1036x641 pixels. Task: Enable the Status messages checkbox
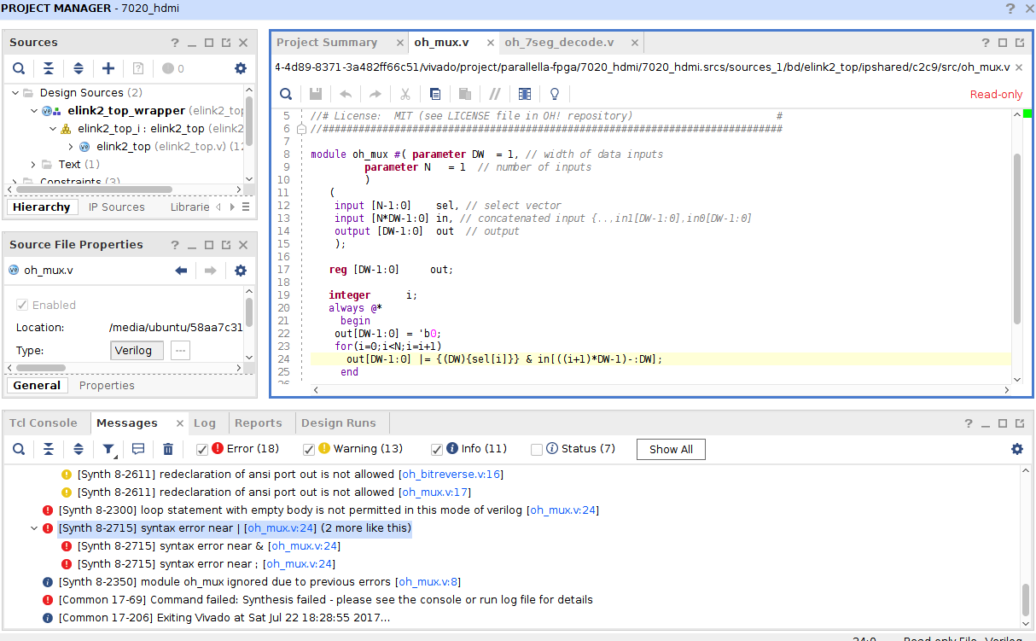(537, 449)
